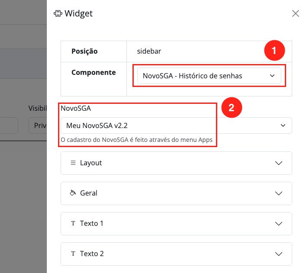Expand Layout section using its chevron
Viewport: 306px width, 273px height.
278,163
